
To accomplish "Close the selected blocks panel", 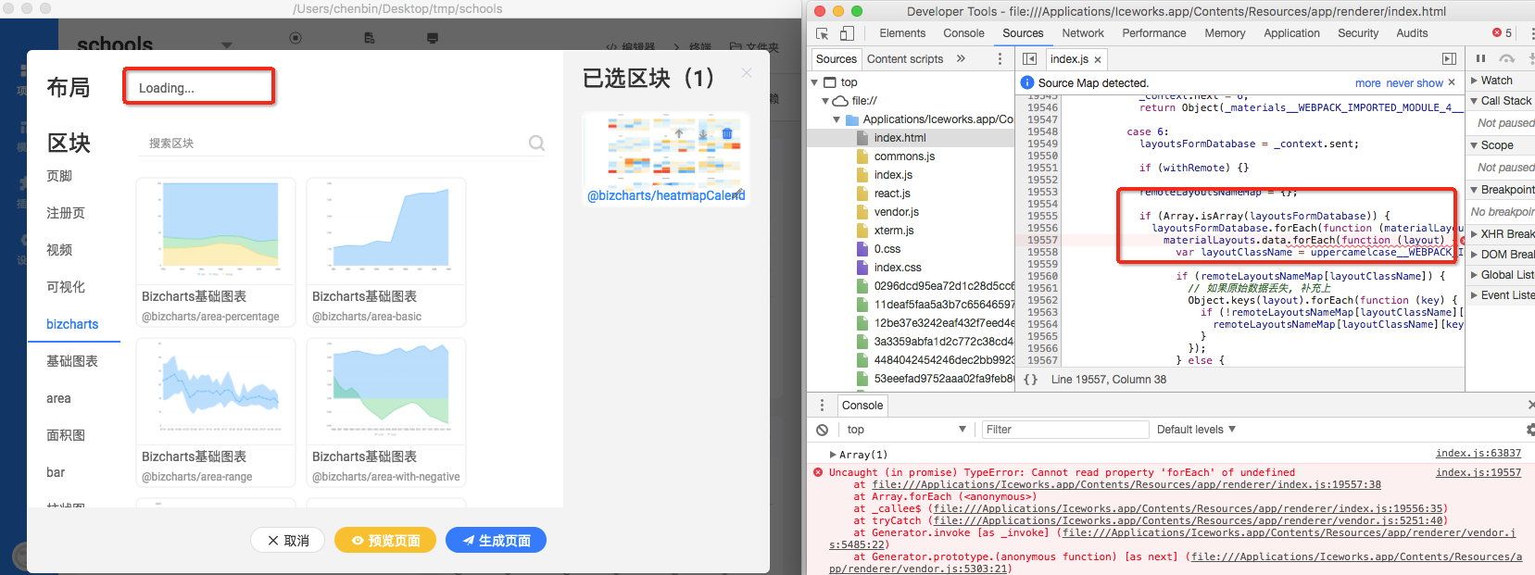I will 747,73.
